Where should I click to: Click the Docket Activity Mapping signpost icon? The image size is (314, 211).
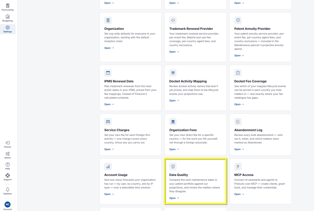click(x=173, y=73)
